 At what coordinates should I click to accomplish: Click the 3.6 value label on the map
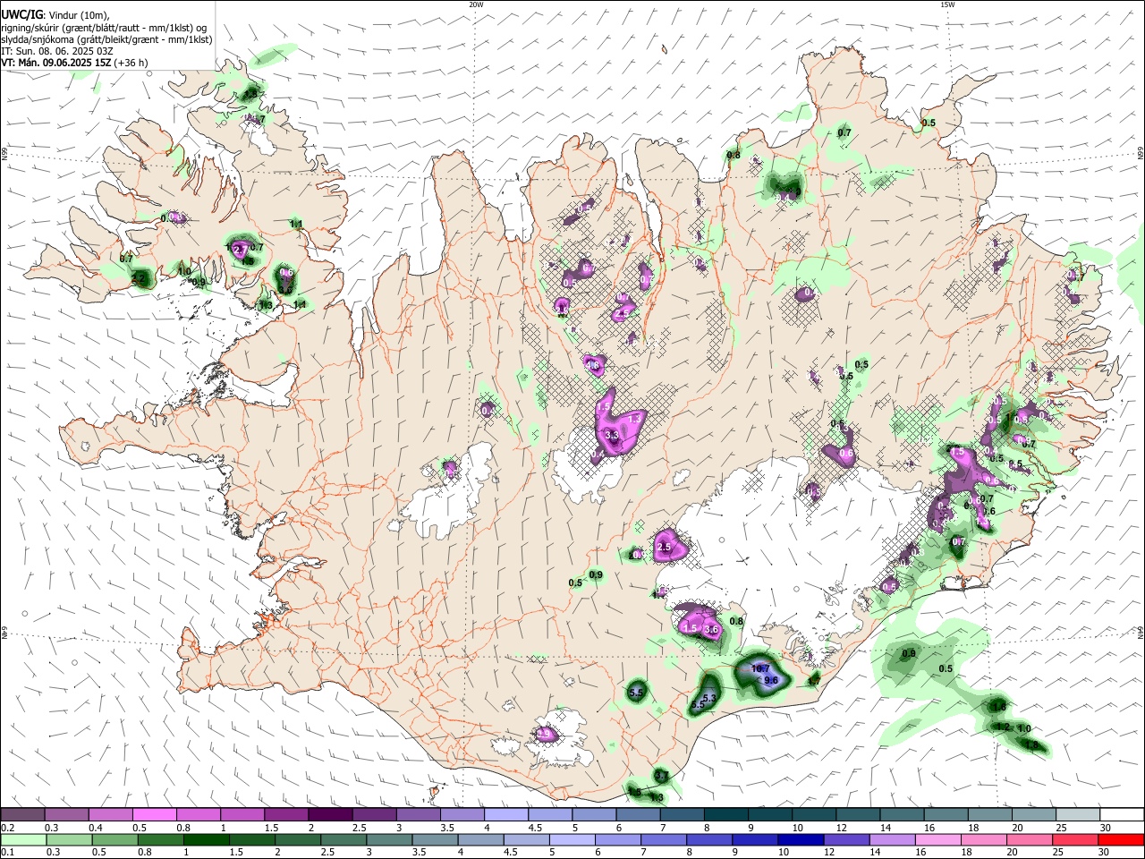[712, 630]
